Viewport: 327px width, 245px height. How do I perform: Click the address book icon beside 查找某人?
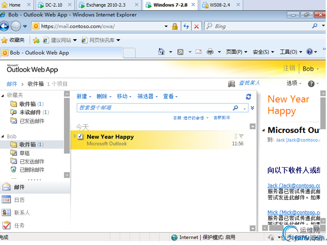tap(231, 84)
